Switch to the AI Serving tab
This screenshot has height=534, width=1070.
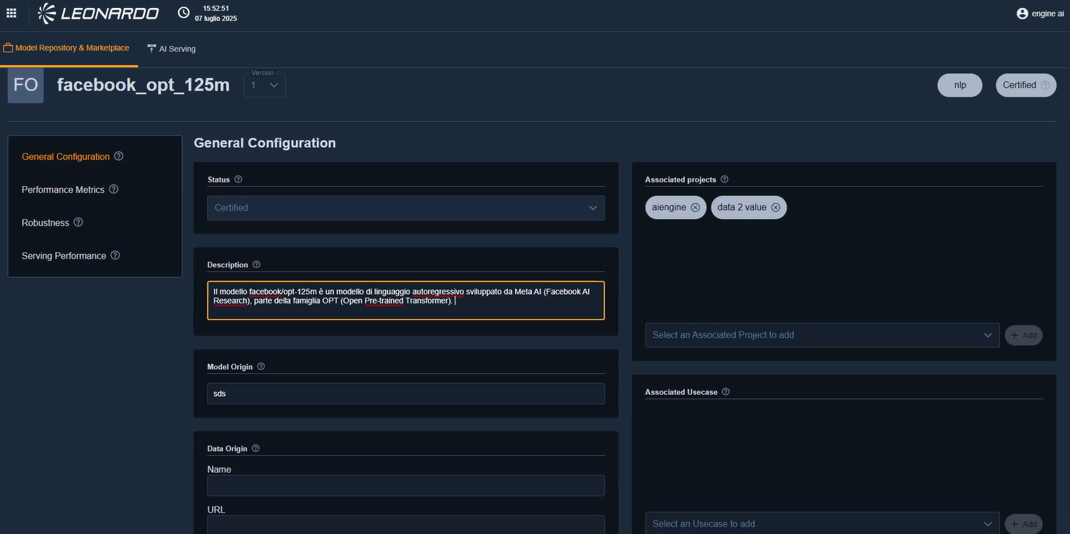[172, 49]
